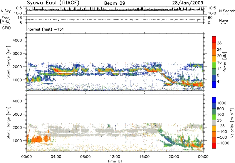This screenshot has width=235, height=163.
Task: Click the 'Beam 09' label
Action: pyautogui.click(x=115, y=3)
